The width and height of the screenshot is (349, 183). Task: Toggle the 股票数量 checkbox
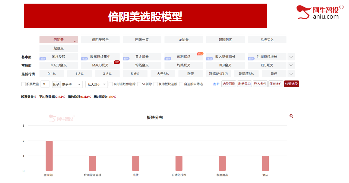tap(23, 84)
